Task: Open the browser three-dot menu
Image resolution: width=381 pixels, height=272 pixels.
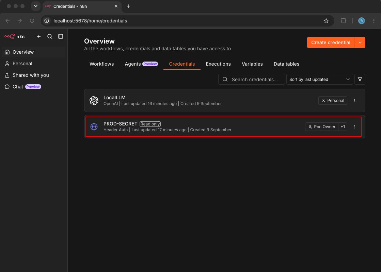Action: (374, 21)
